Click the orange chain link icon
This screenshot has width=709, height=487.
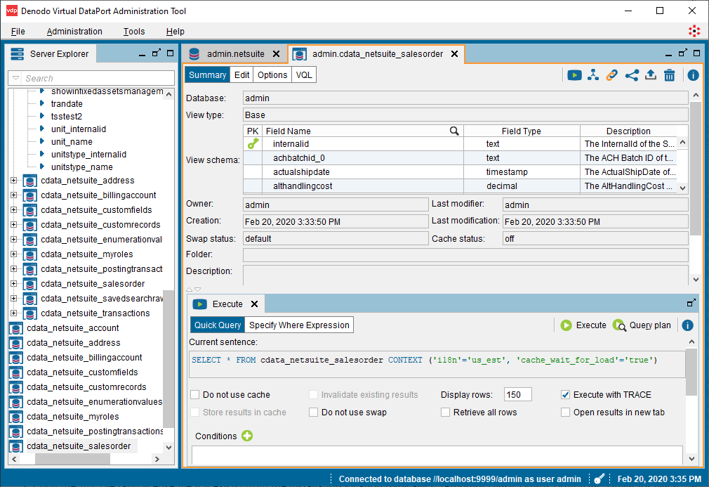coord(612,75)
